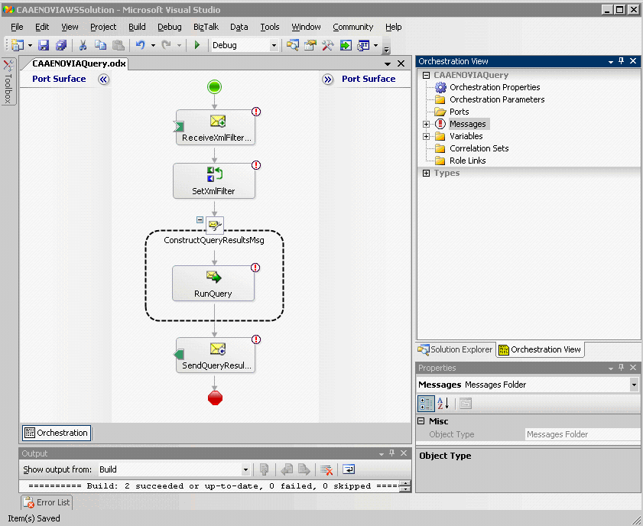Click error indicator on RunQuery shape
643x526 pixels.
[x=255, y=268]
